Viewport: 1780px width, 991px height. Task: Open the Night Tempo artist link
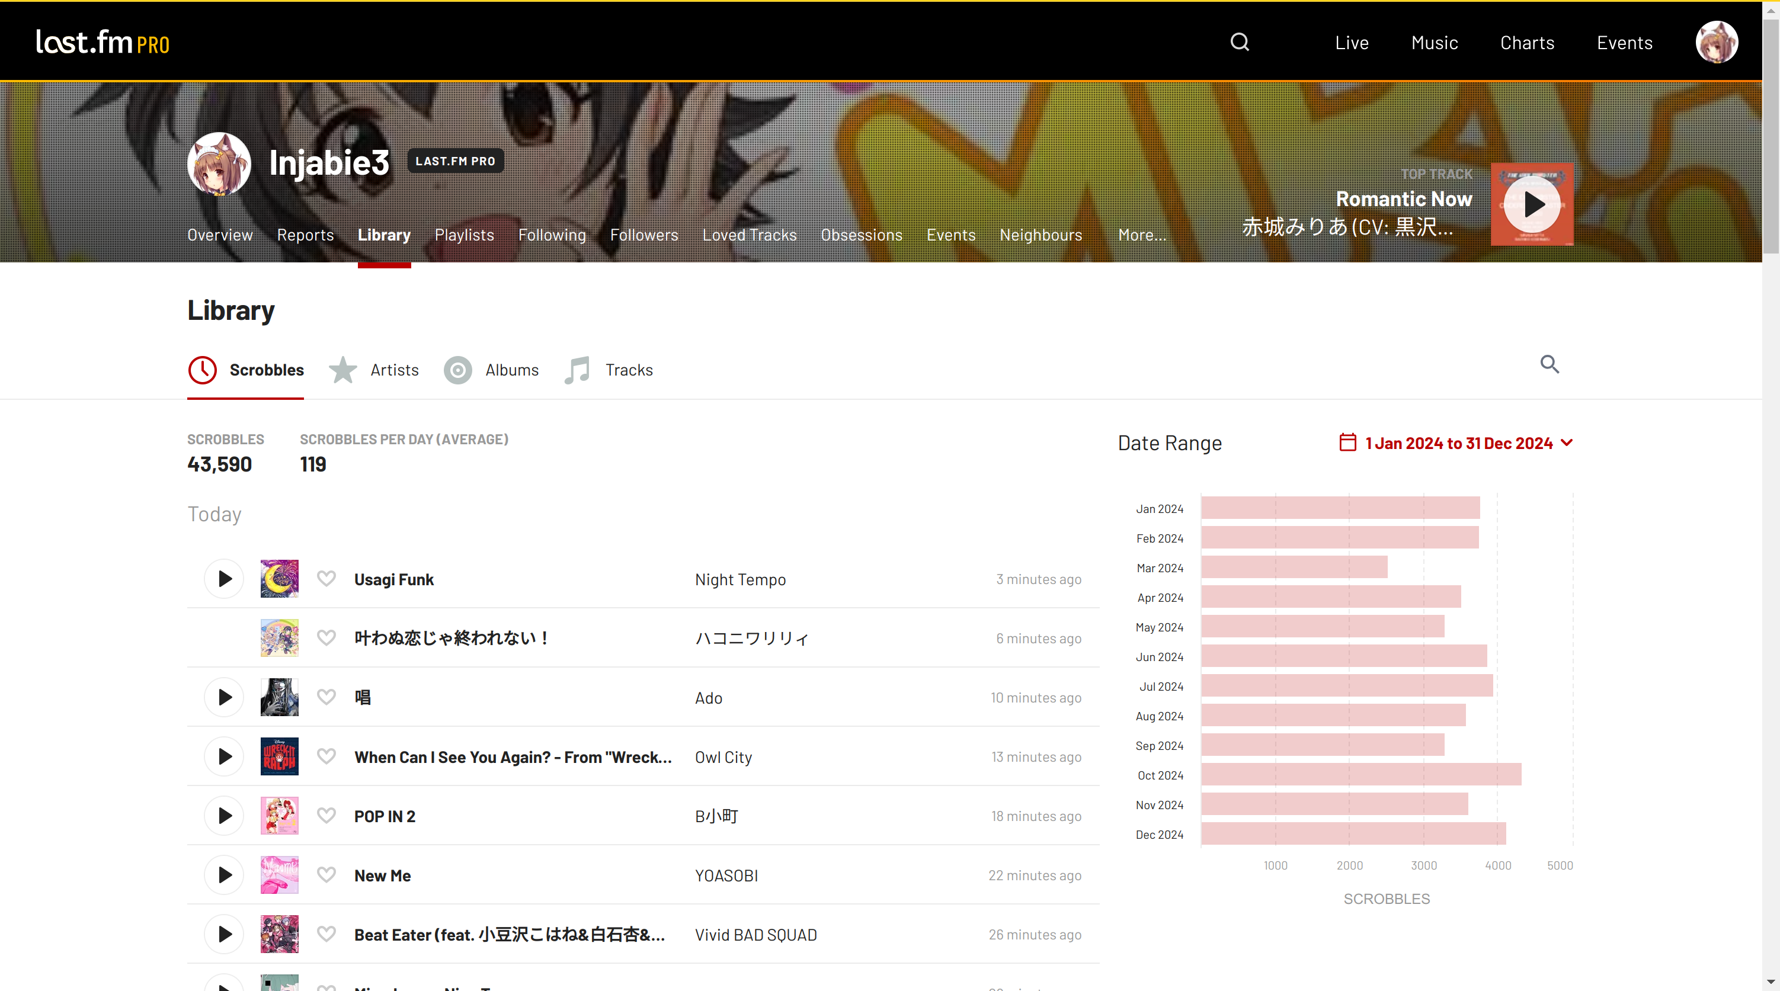point(740,579)
